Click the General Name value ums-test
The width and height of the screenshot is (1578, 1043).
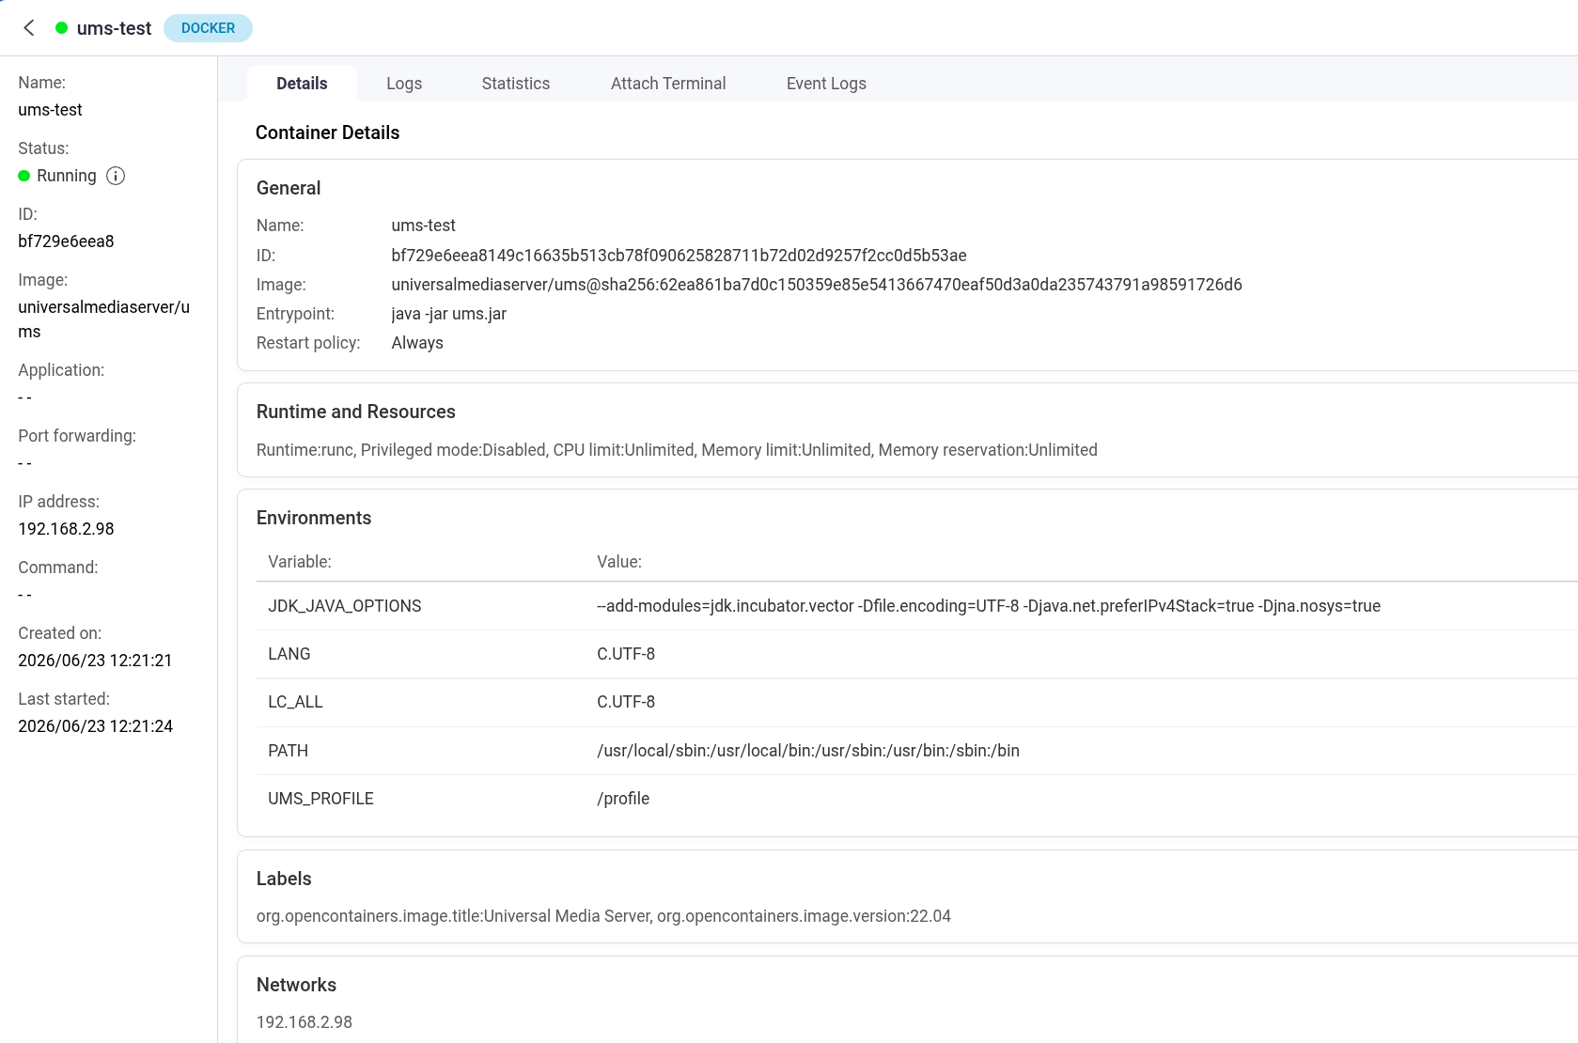point(423,226)
